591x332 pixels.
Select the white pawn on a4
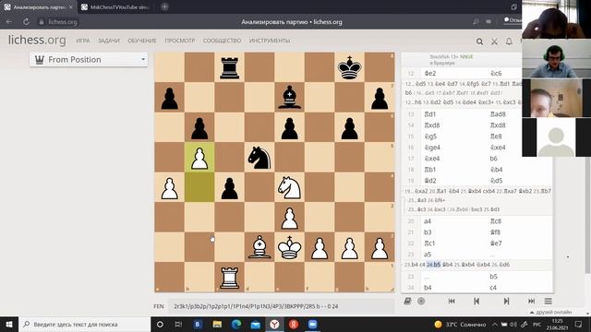(170, 187)
